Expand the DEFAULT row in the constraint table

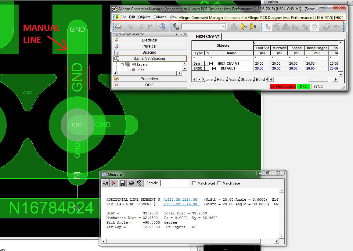point(214,69)
